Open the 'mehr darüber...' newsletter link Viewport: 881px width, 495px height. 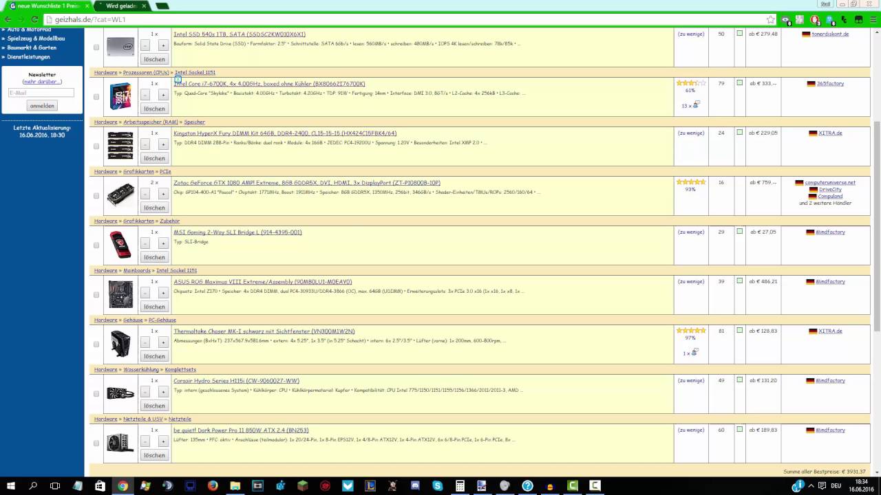42,81
